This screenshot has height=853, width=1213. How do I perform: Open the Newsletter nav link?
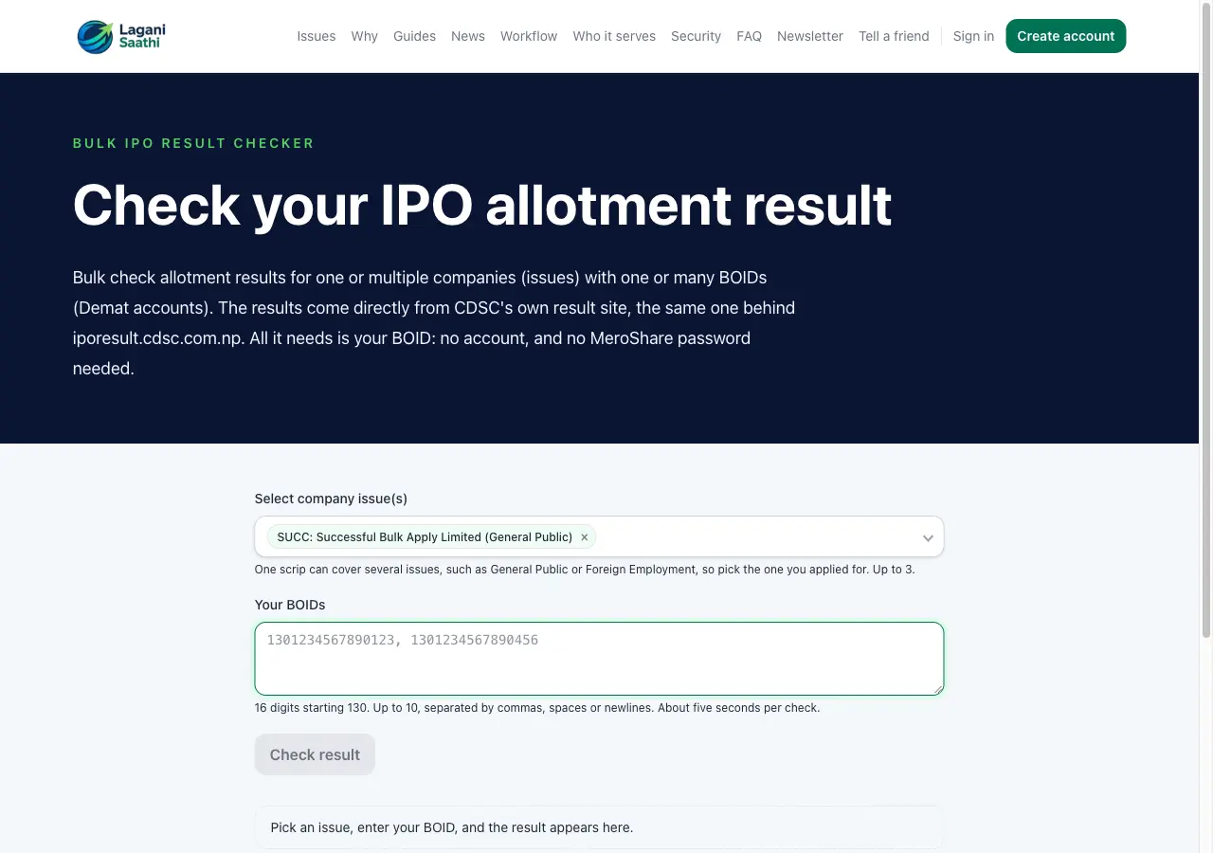coord(810,36)
